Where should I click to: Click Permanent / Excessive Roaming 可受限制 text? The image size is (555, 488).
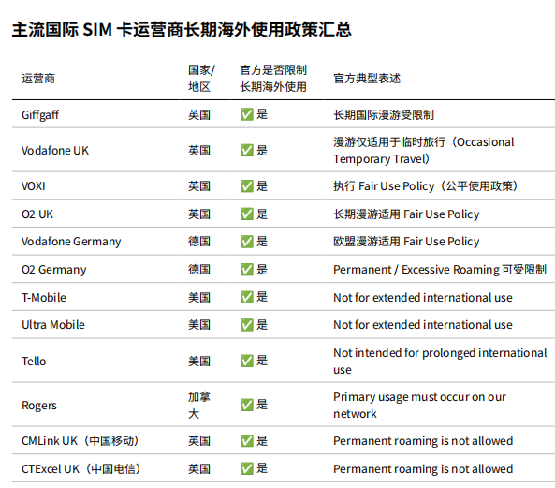[440, 270]
